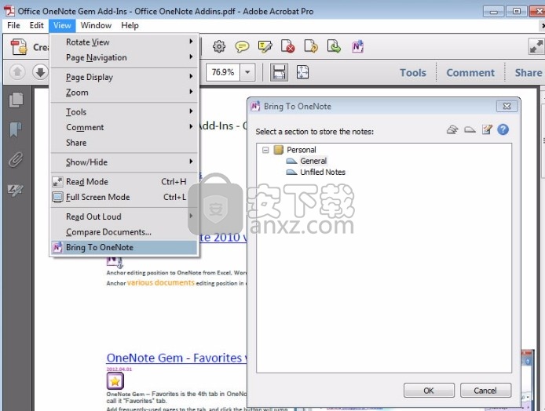Choose Compare Documents menu entry
The width and height of the screenshot is (545, 411).
[x=124, y=232]
